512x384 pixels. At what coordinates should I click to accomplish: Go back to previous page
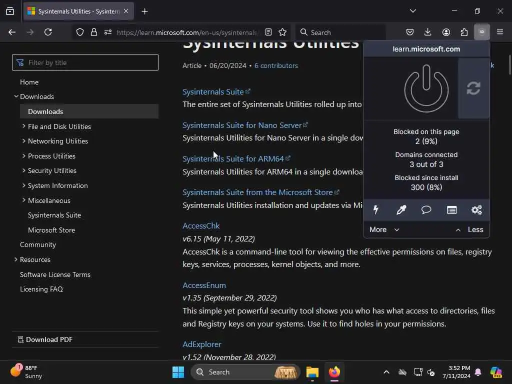tap(12, 32)
